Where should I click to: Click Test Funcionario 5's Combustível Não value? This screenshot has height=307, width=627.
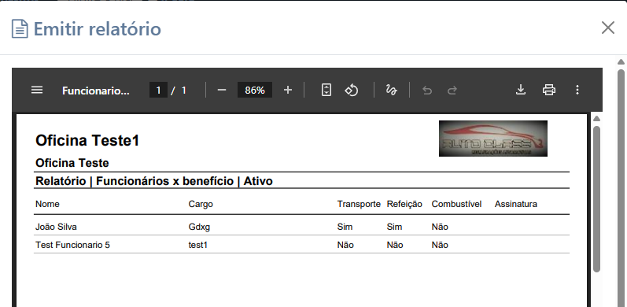[x=440, y=245]
